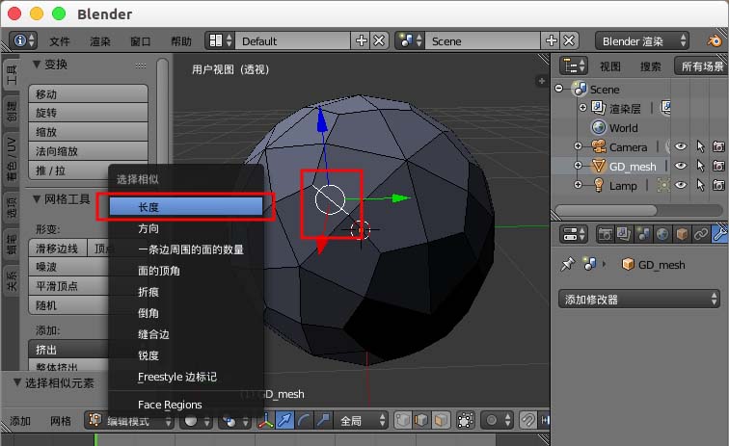Open the proportional editing dropdown
The width and height of the screenshot is (729, 446).
click(x=496, y=421)
